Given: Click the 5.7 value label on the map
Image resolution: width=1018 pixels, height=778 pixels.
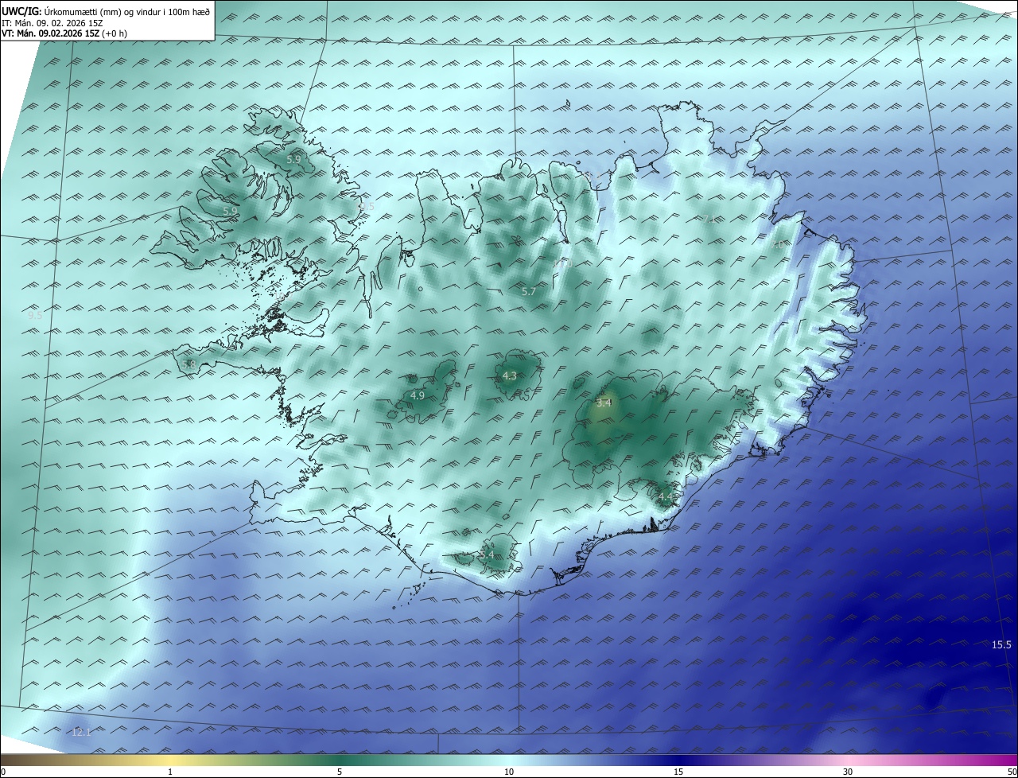Looking at the screenshot, I should (528, 292).
